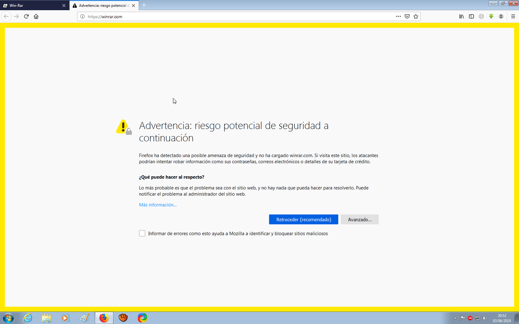Screen dimensions: 519x324
Task: Open Windows Media Player from the taskbar
Action: 66,318
